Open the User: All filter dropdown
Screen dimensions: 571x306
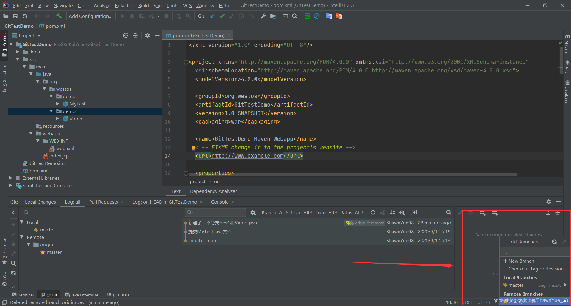pos(302,212)
